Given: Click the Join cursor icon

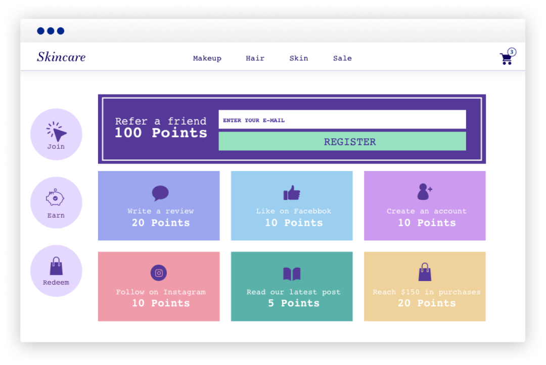Looking at the screenshot, I should click(57, 131).
